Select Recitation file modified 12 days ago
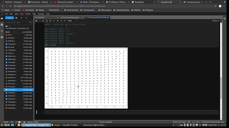 (x=19, y=108)
